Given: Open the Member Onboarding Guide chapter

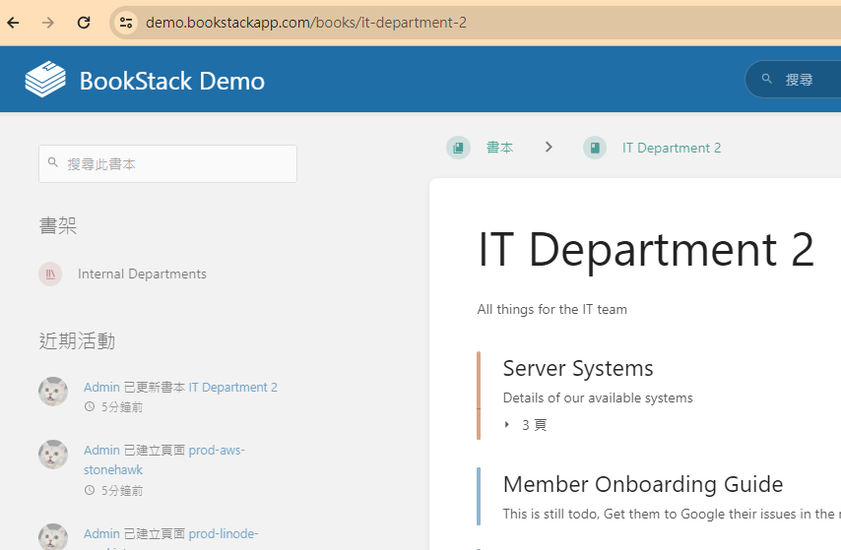Looking at the screenshot, I should click(x=643, y=484).
